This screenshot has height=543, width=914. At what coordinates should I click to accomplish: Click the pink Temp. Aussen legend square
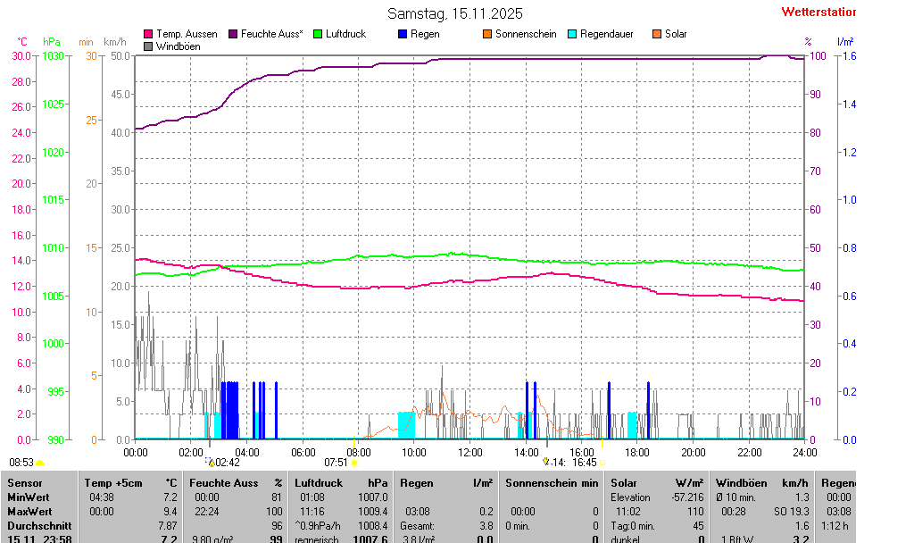(x=148, y=34)
